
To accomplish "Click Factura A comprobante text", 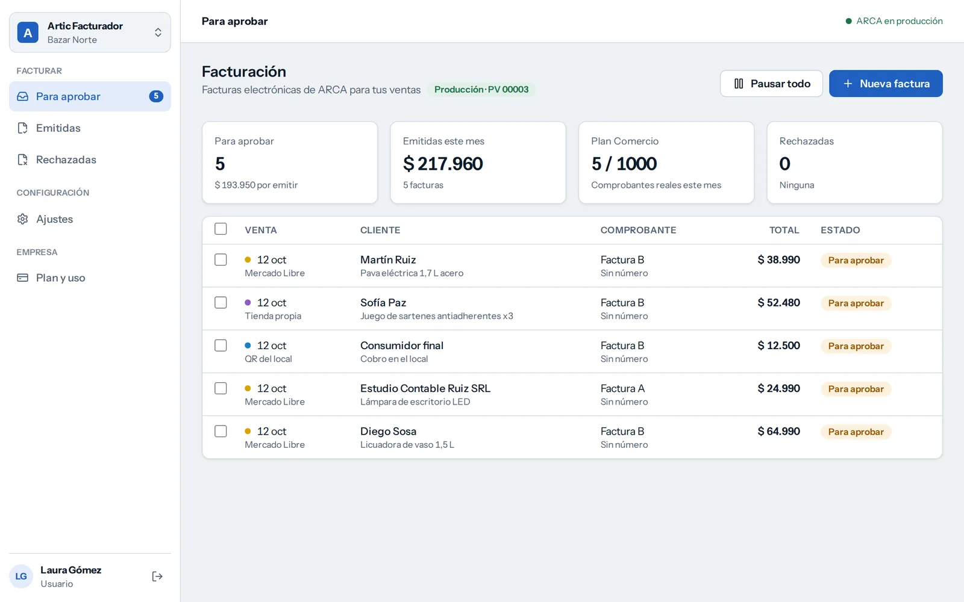I will pyautogui.click(x=622, y=388).
